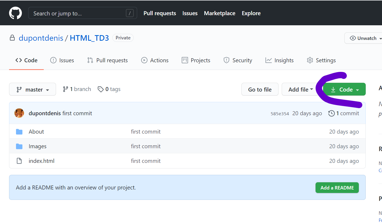The height and width of the screenshot is (223, 382).
Task: Click 'first commit' message in About row
Action: click(x=146, y=132)
